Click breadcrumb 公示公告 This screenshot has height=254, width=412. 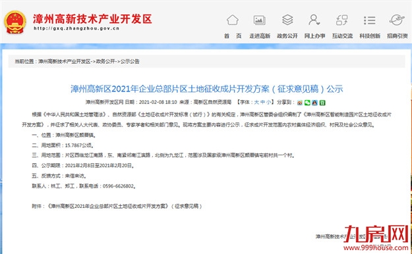click(x=130, y=61)
